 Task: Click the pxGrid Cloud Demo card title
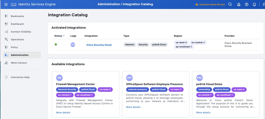pos(209,84)
